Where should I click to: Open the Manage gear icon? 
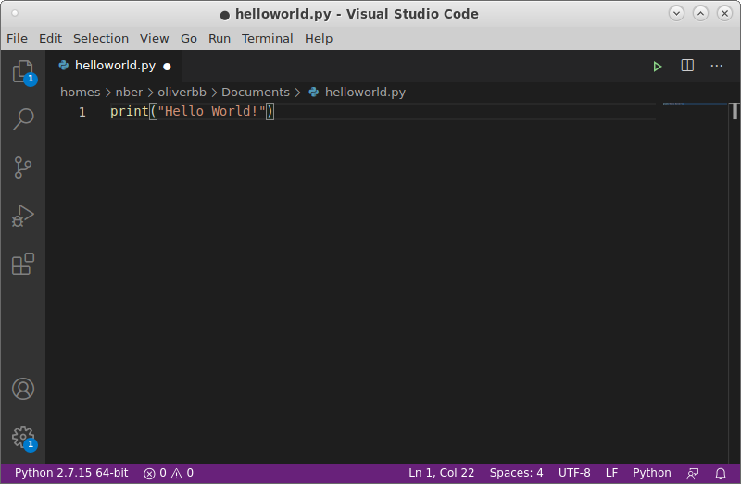pyautogui.click(x=23, y=436)
